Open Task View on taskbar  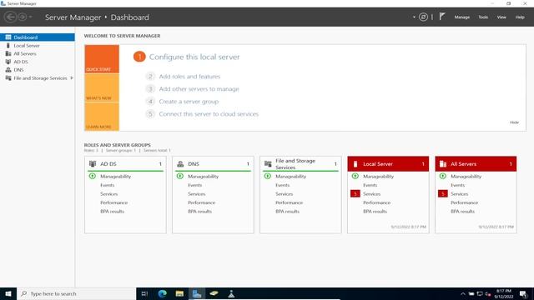144,293
